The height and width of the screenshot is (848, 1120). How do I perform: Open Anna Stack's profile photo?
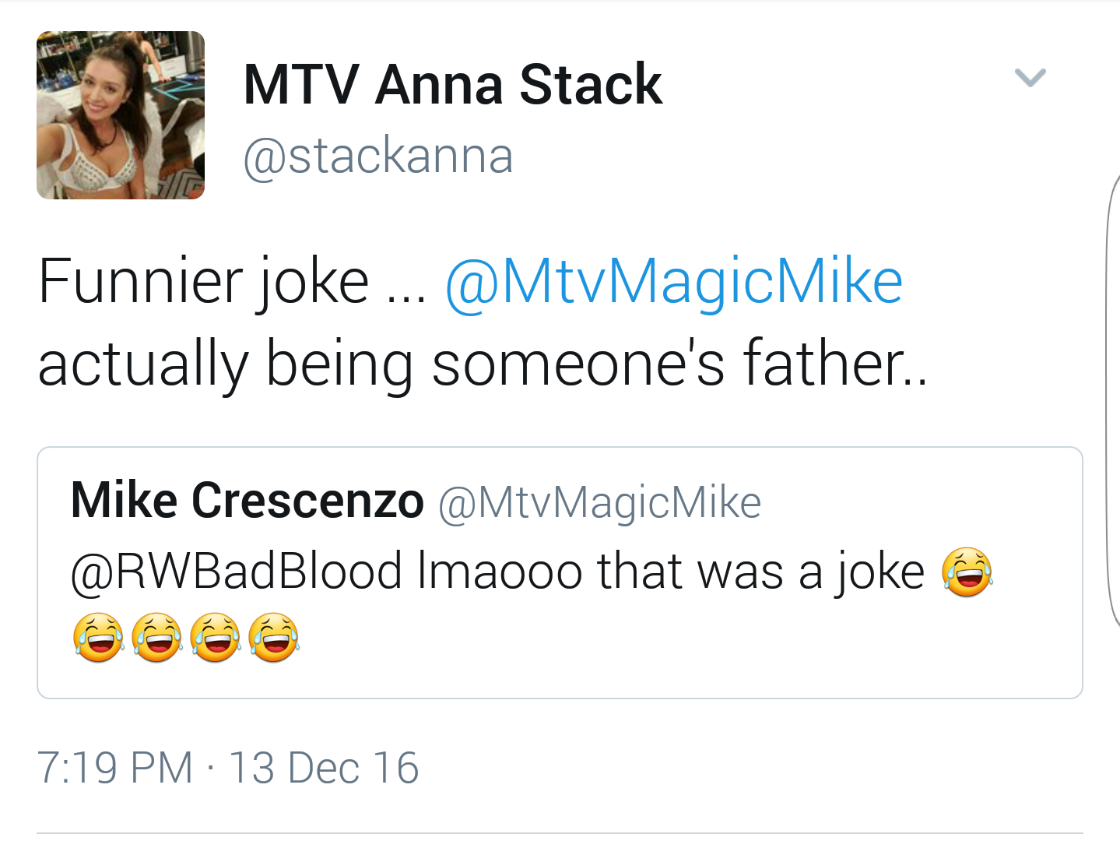pyautogui.click(x=121, y=115)
